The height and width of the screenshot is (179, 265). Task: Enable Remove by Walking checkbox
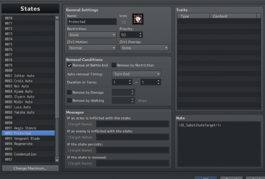click(69, 101)
